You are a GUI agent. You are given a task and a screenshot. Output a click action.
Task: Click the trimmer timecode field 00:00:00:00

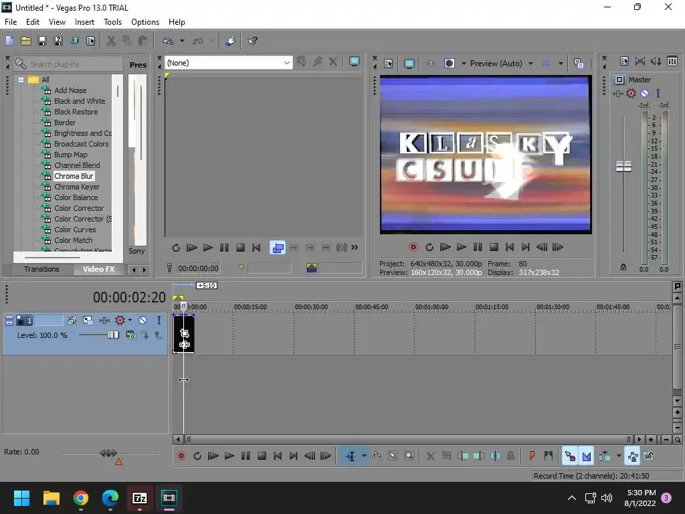pos(198,268)
